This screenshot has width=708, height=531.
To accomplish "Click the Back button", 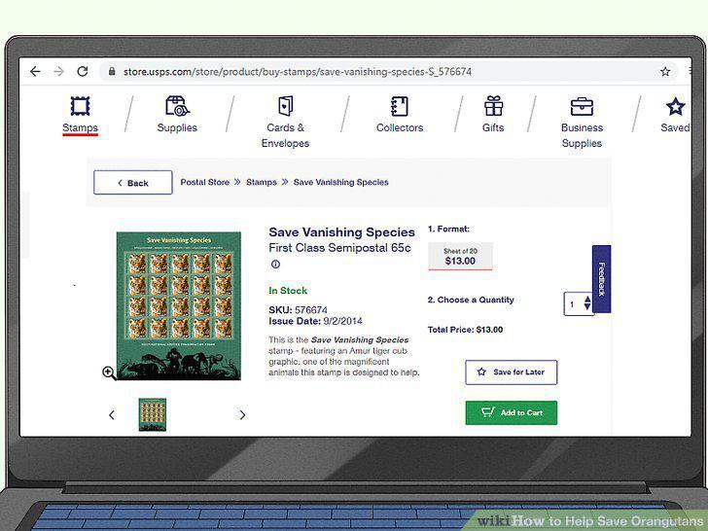I will point(132,183).
